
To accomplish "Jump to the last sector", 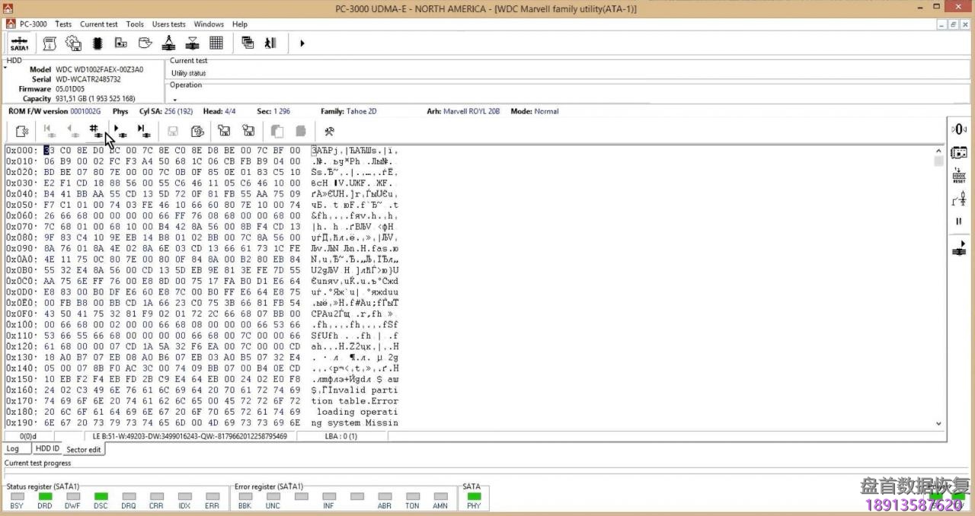I will tap(143, 131).
